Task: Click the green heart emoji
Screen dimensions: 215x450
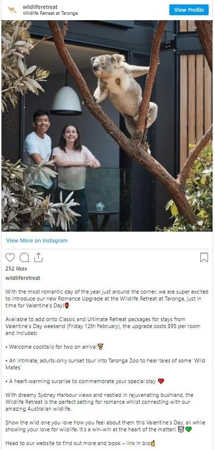Action: [x=188, y=430]
